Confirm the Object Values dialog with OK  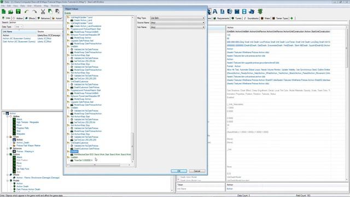(179, 171)
